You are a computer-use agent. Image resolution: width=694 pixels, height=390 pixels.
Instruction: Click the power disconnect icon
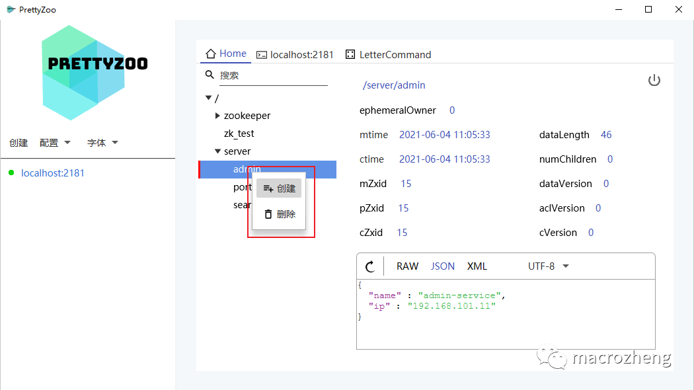point(654,81)
